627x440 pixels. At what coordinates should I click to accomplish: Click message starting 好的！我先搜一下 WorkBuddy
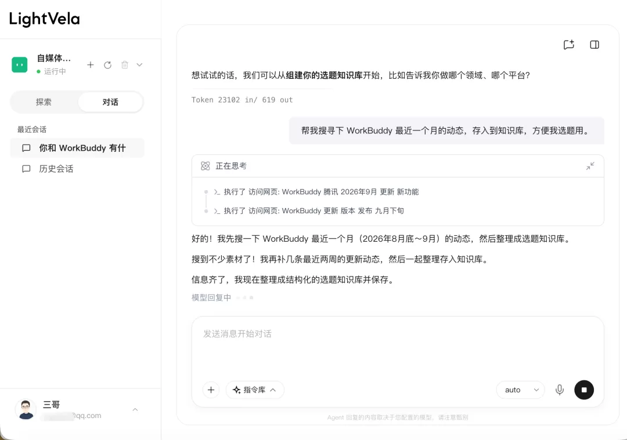381,239
